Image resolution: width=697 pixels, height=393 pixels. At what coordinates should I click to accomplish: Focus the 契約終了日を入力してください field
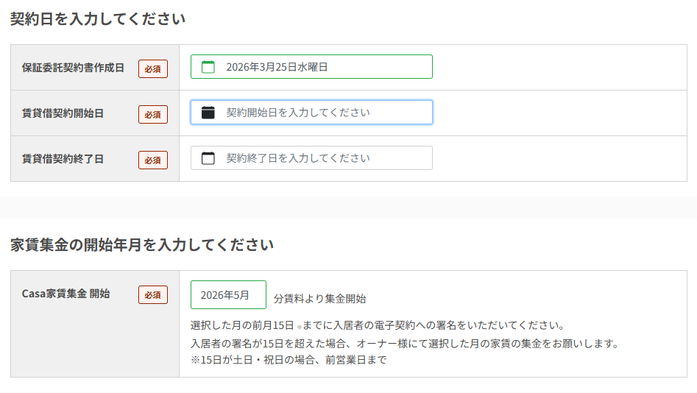pyautogui.click(x=324, y=158)
